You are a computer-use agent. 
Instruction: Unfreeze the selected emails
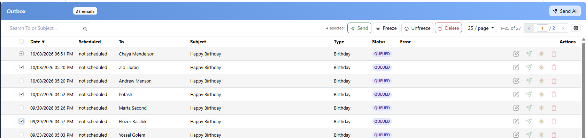coord(417,28)
